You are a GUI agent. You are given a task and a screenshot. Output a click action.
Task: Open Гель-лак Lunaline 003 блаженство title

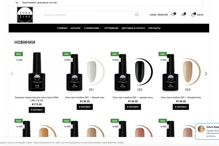coord(181,97)
